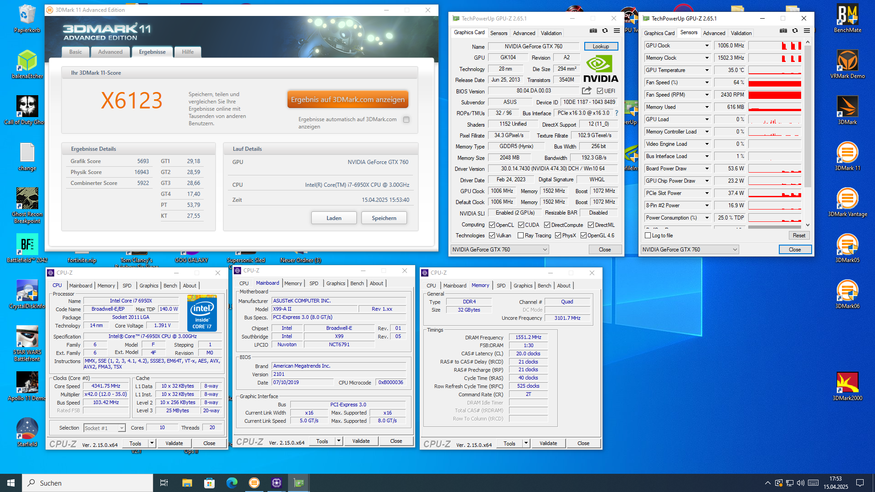Toggle the UEFI checkbox in GPU-Z
Screen dimensions: 875x492
click(600, 91)
